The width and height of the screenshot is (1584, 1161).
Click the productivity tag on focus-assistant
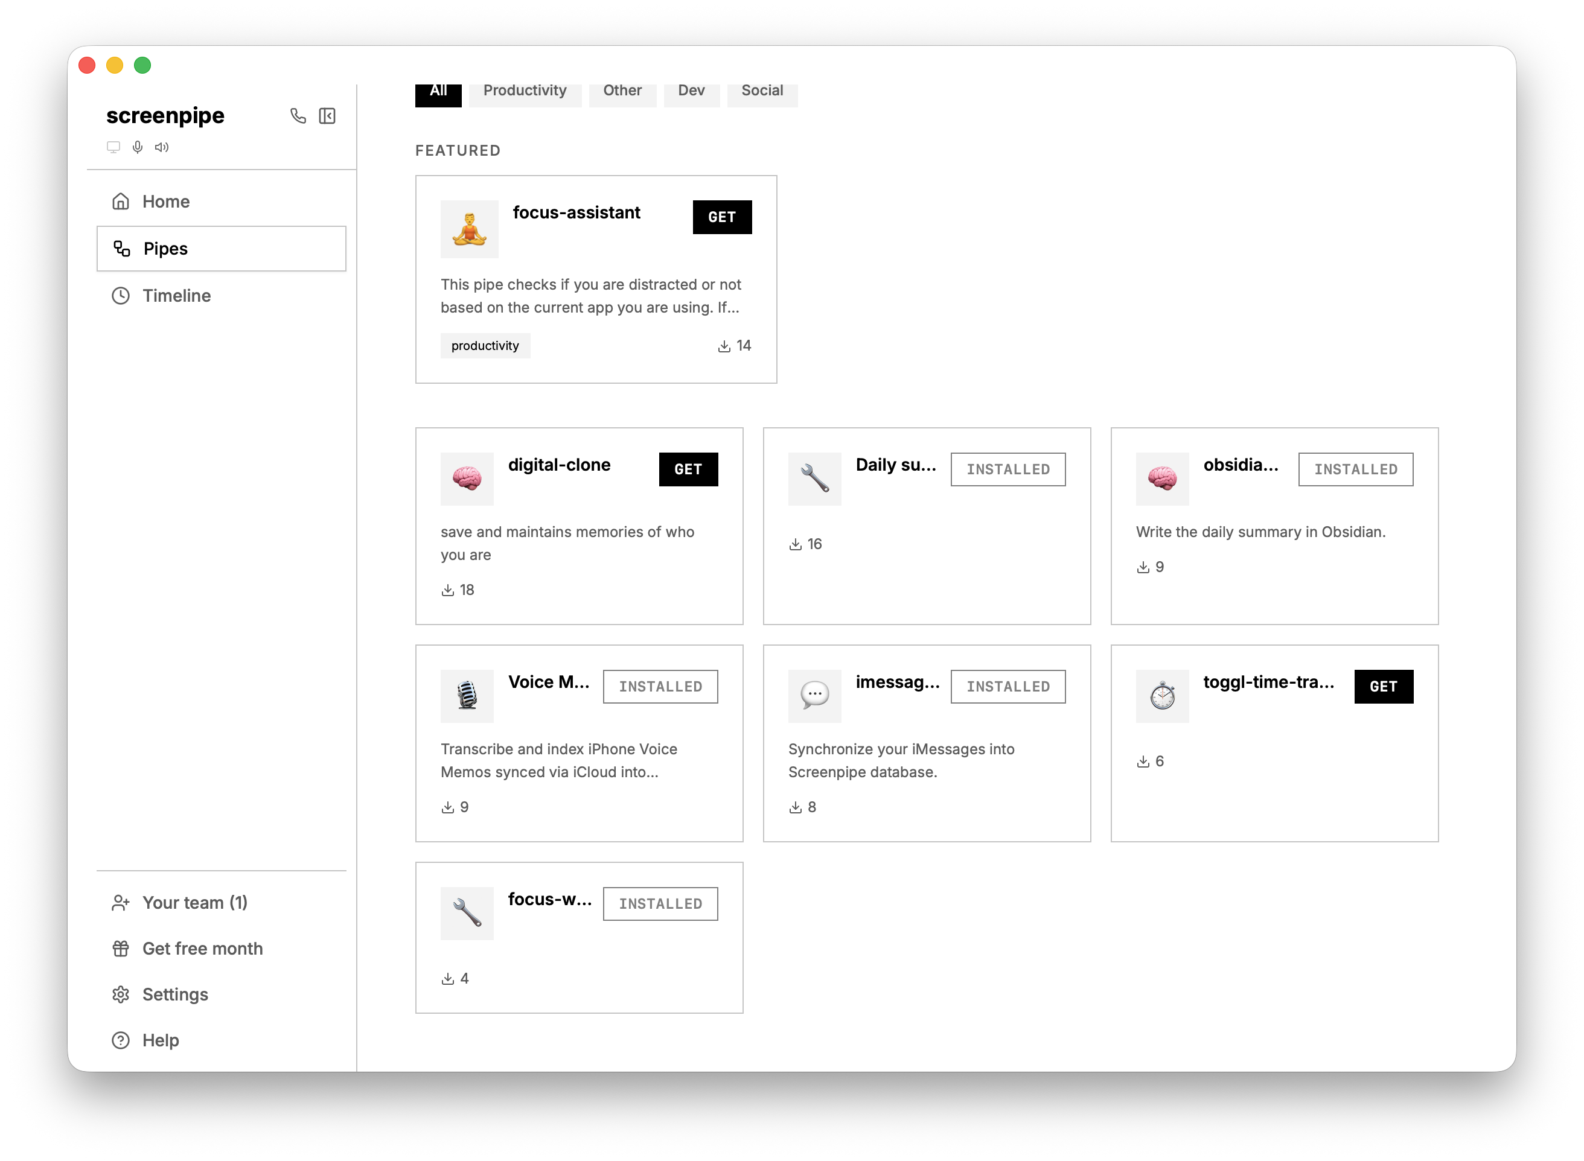click(x=485, y=346)
